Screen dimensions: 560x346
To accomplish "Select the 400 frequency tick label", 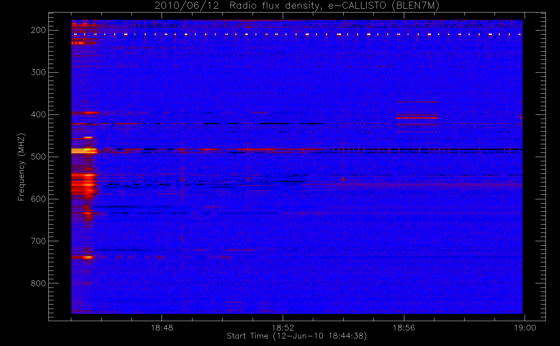I will tap(38, 115).
